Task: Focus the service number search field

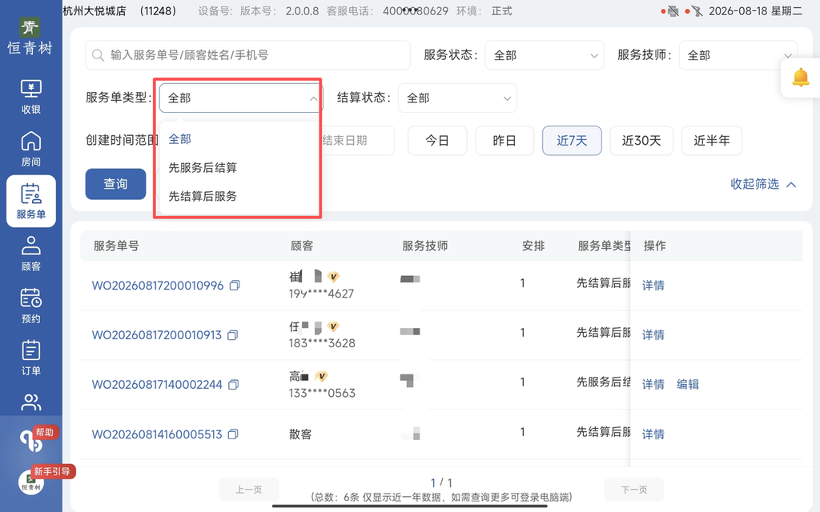Action: (248, 55)
